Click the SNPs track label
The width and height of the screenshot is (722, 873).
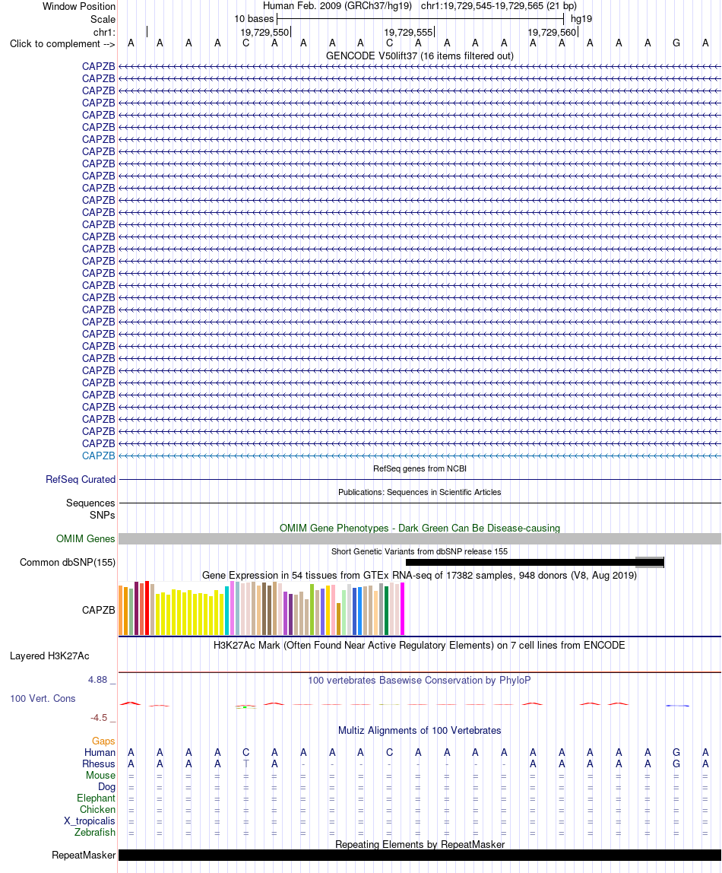click(x=103, y=516)
